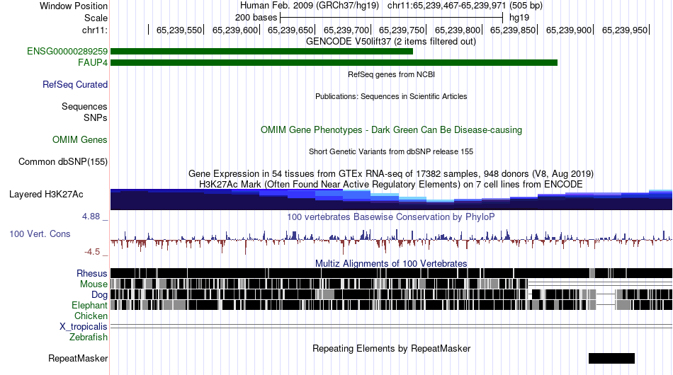Screen dimensions: 673x375
Task: Click the Mouse alignment track row
Action: [392, 284]
